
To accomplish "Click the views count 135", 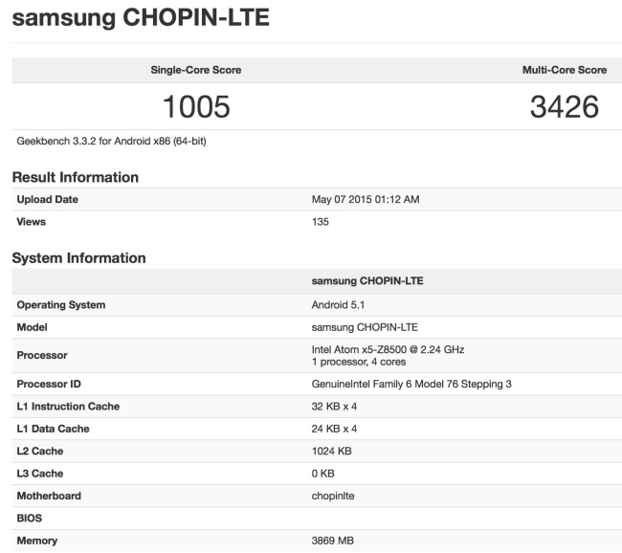I will (x=321, y=221).
